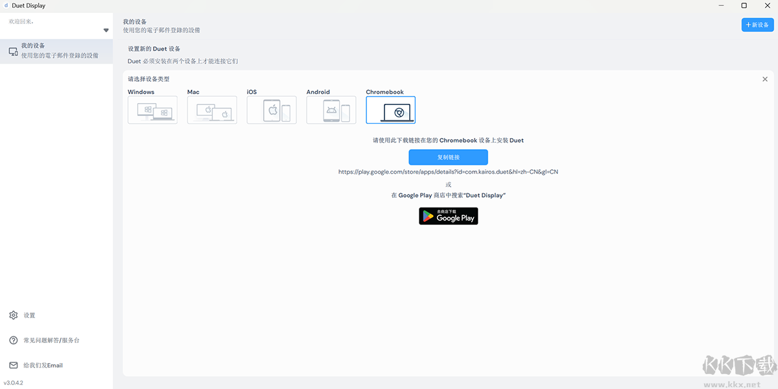
Task: Select the Mac device type thumbnail
Action: pyautogui.click(x=212, y=110)
